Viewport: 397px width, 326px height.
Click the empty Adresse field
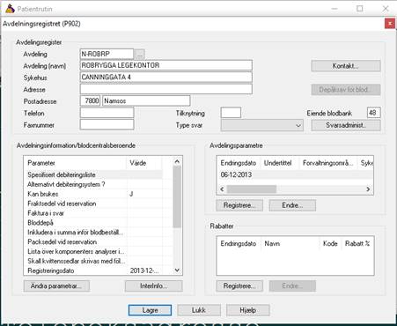click(166, 89)
